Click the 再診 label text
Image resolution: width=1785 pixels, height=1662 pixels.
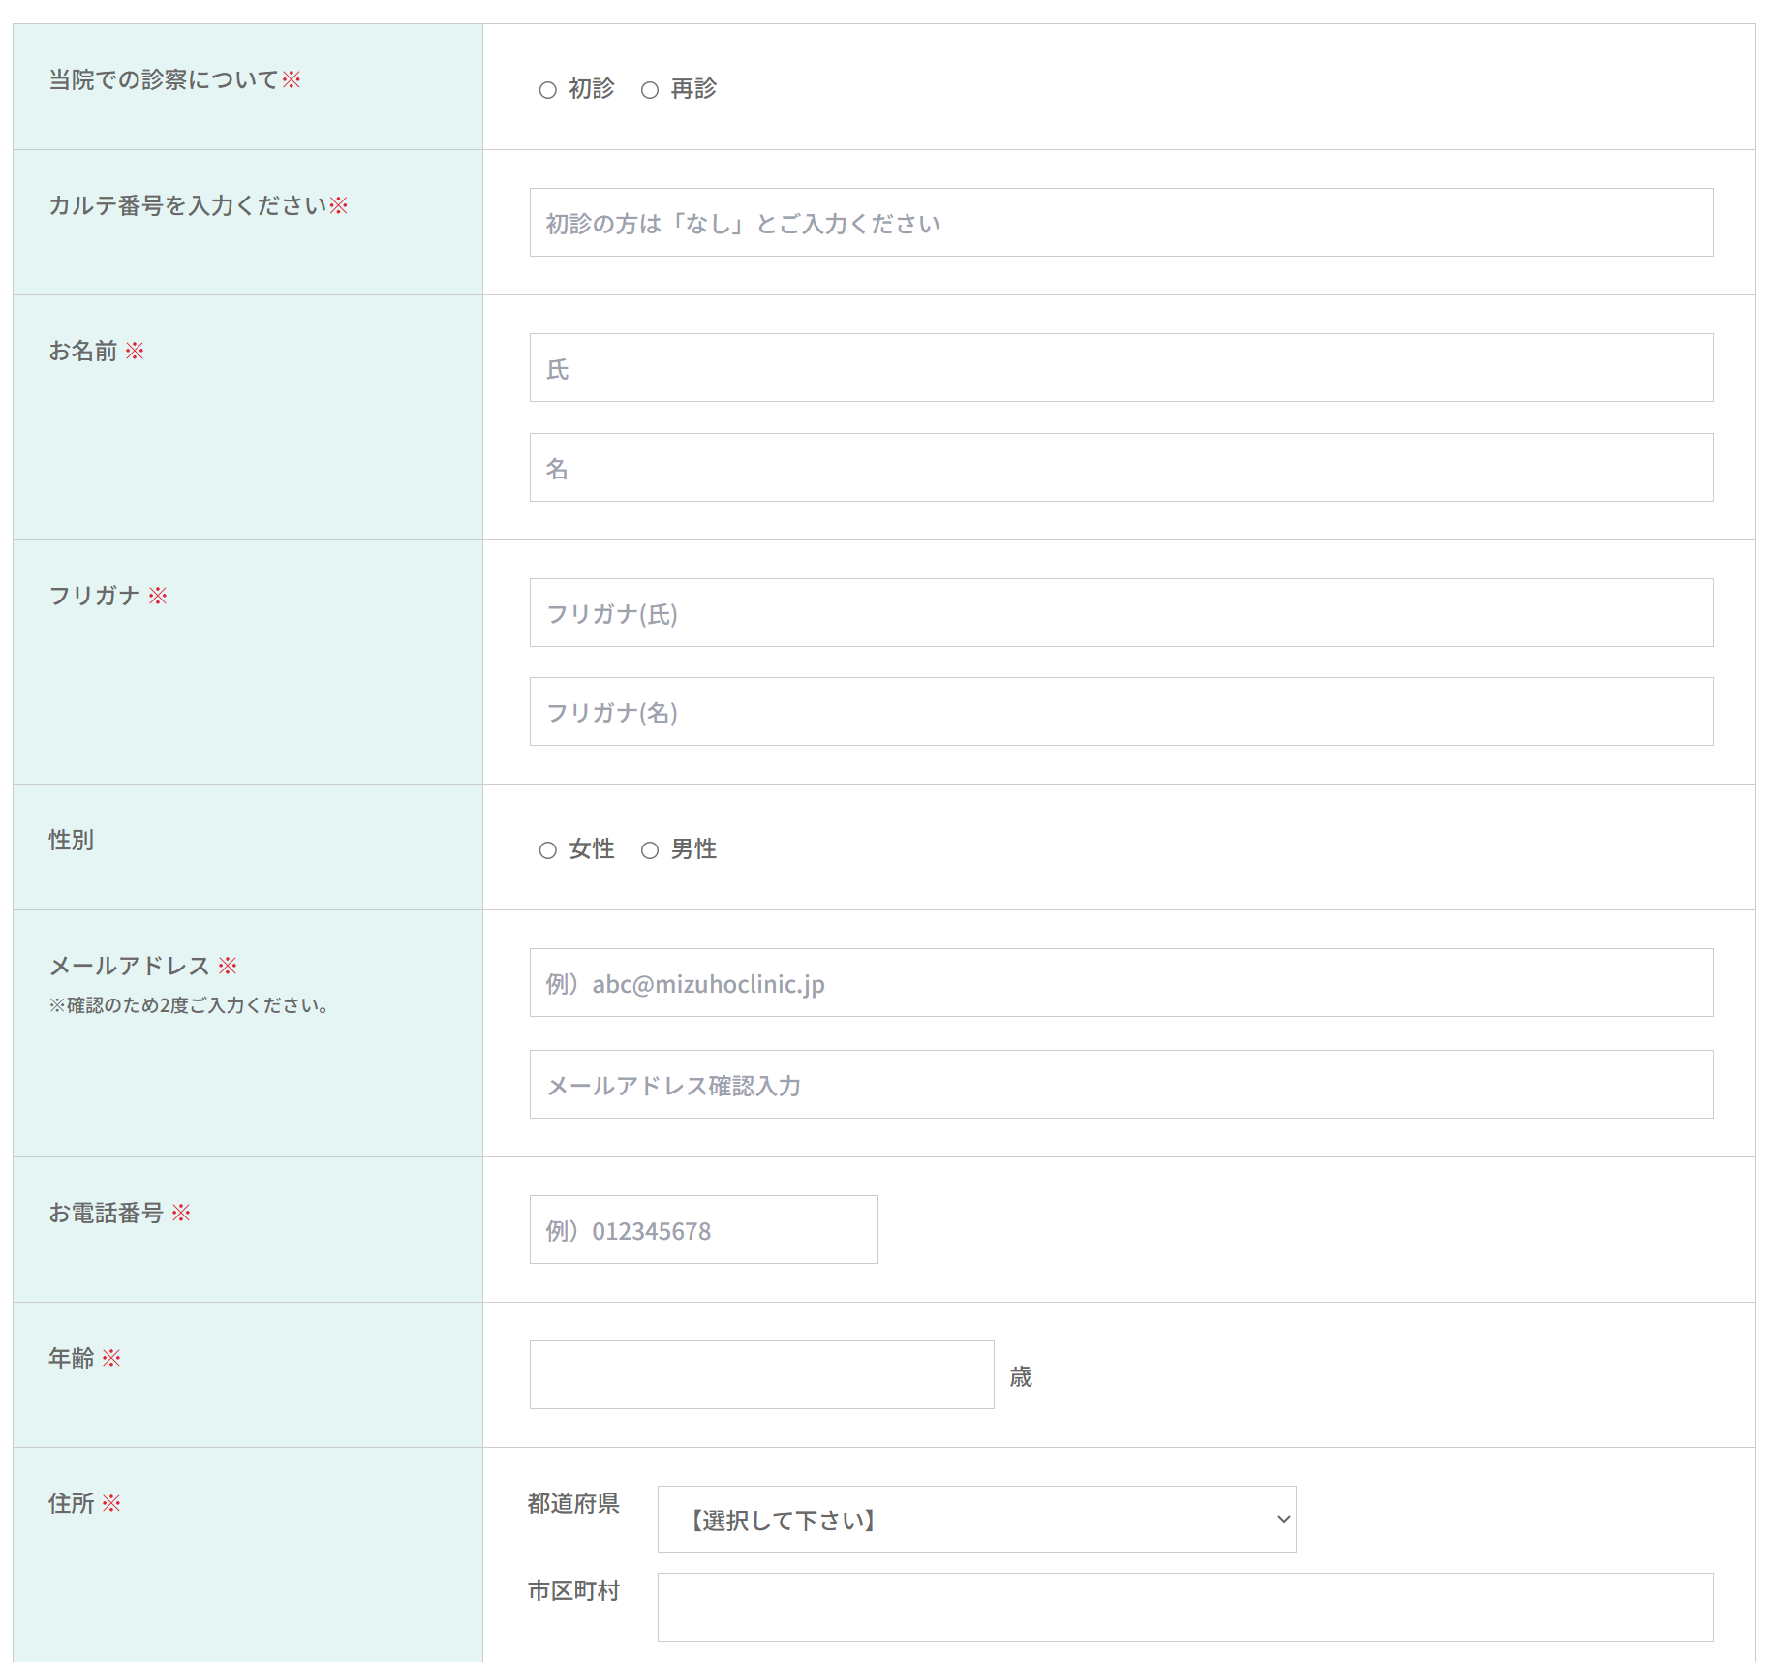[693, 89]
